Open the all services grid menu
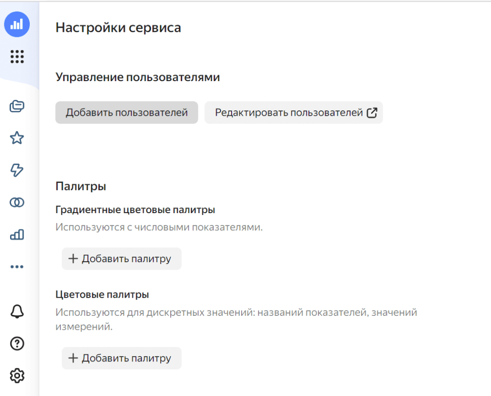Screen dimensions: 491x396 coord(17,57)
